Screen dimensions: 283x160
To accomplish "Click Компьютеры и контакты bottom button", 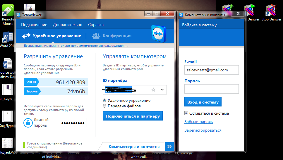I will point(134,147).
